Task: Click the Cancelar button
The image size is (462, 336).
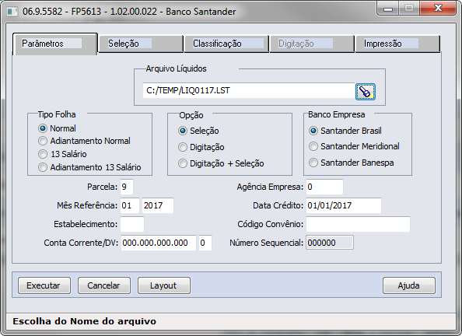Action: click(104, 285)
